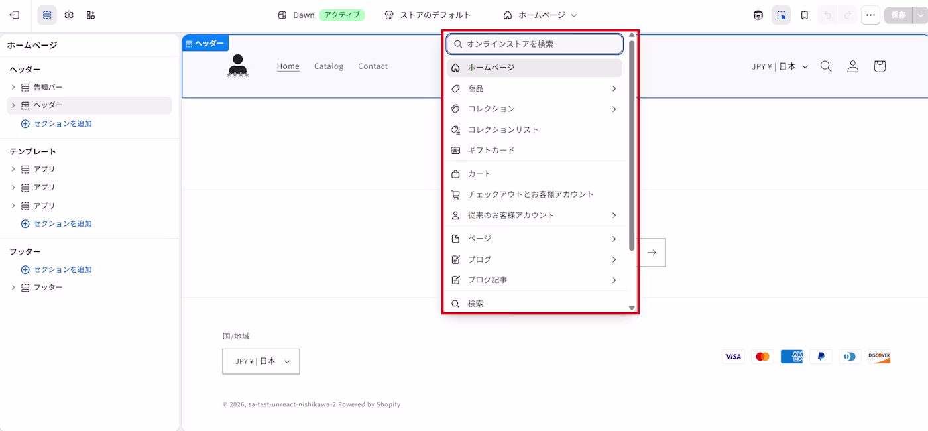Click the view-as-customer icon in top bar
This screenshot has width=928, height=431.
click(x=758, y=15)
